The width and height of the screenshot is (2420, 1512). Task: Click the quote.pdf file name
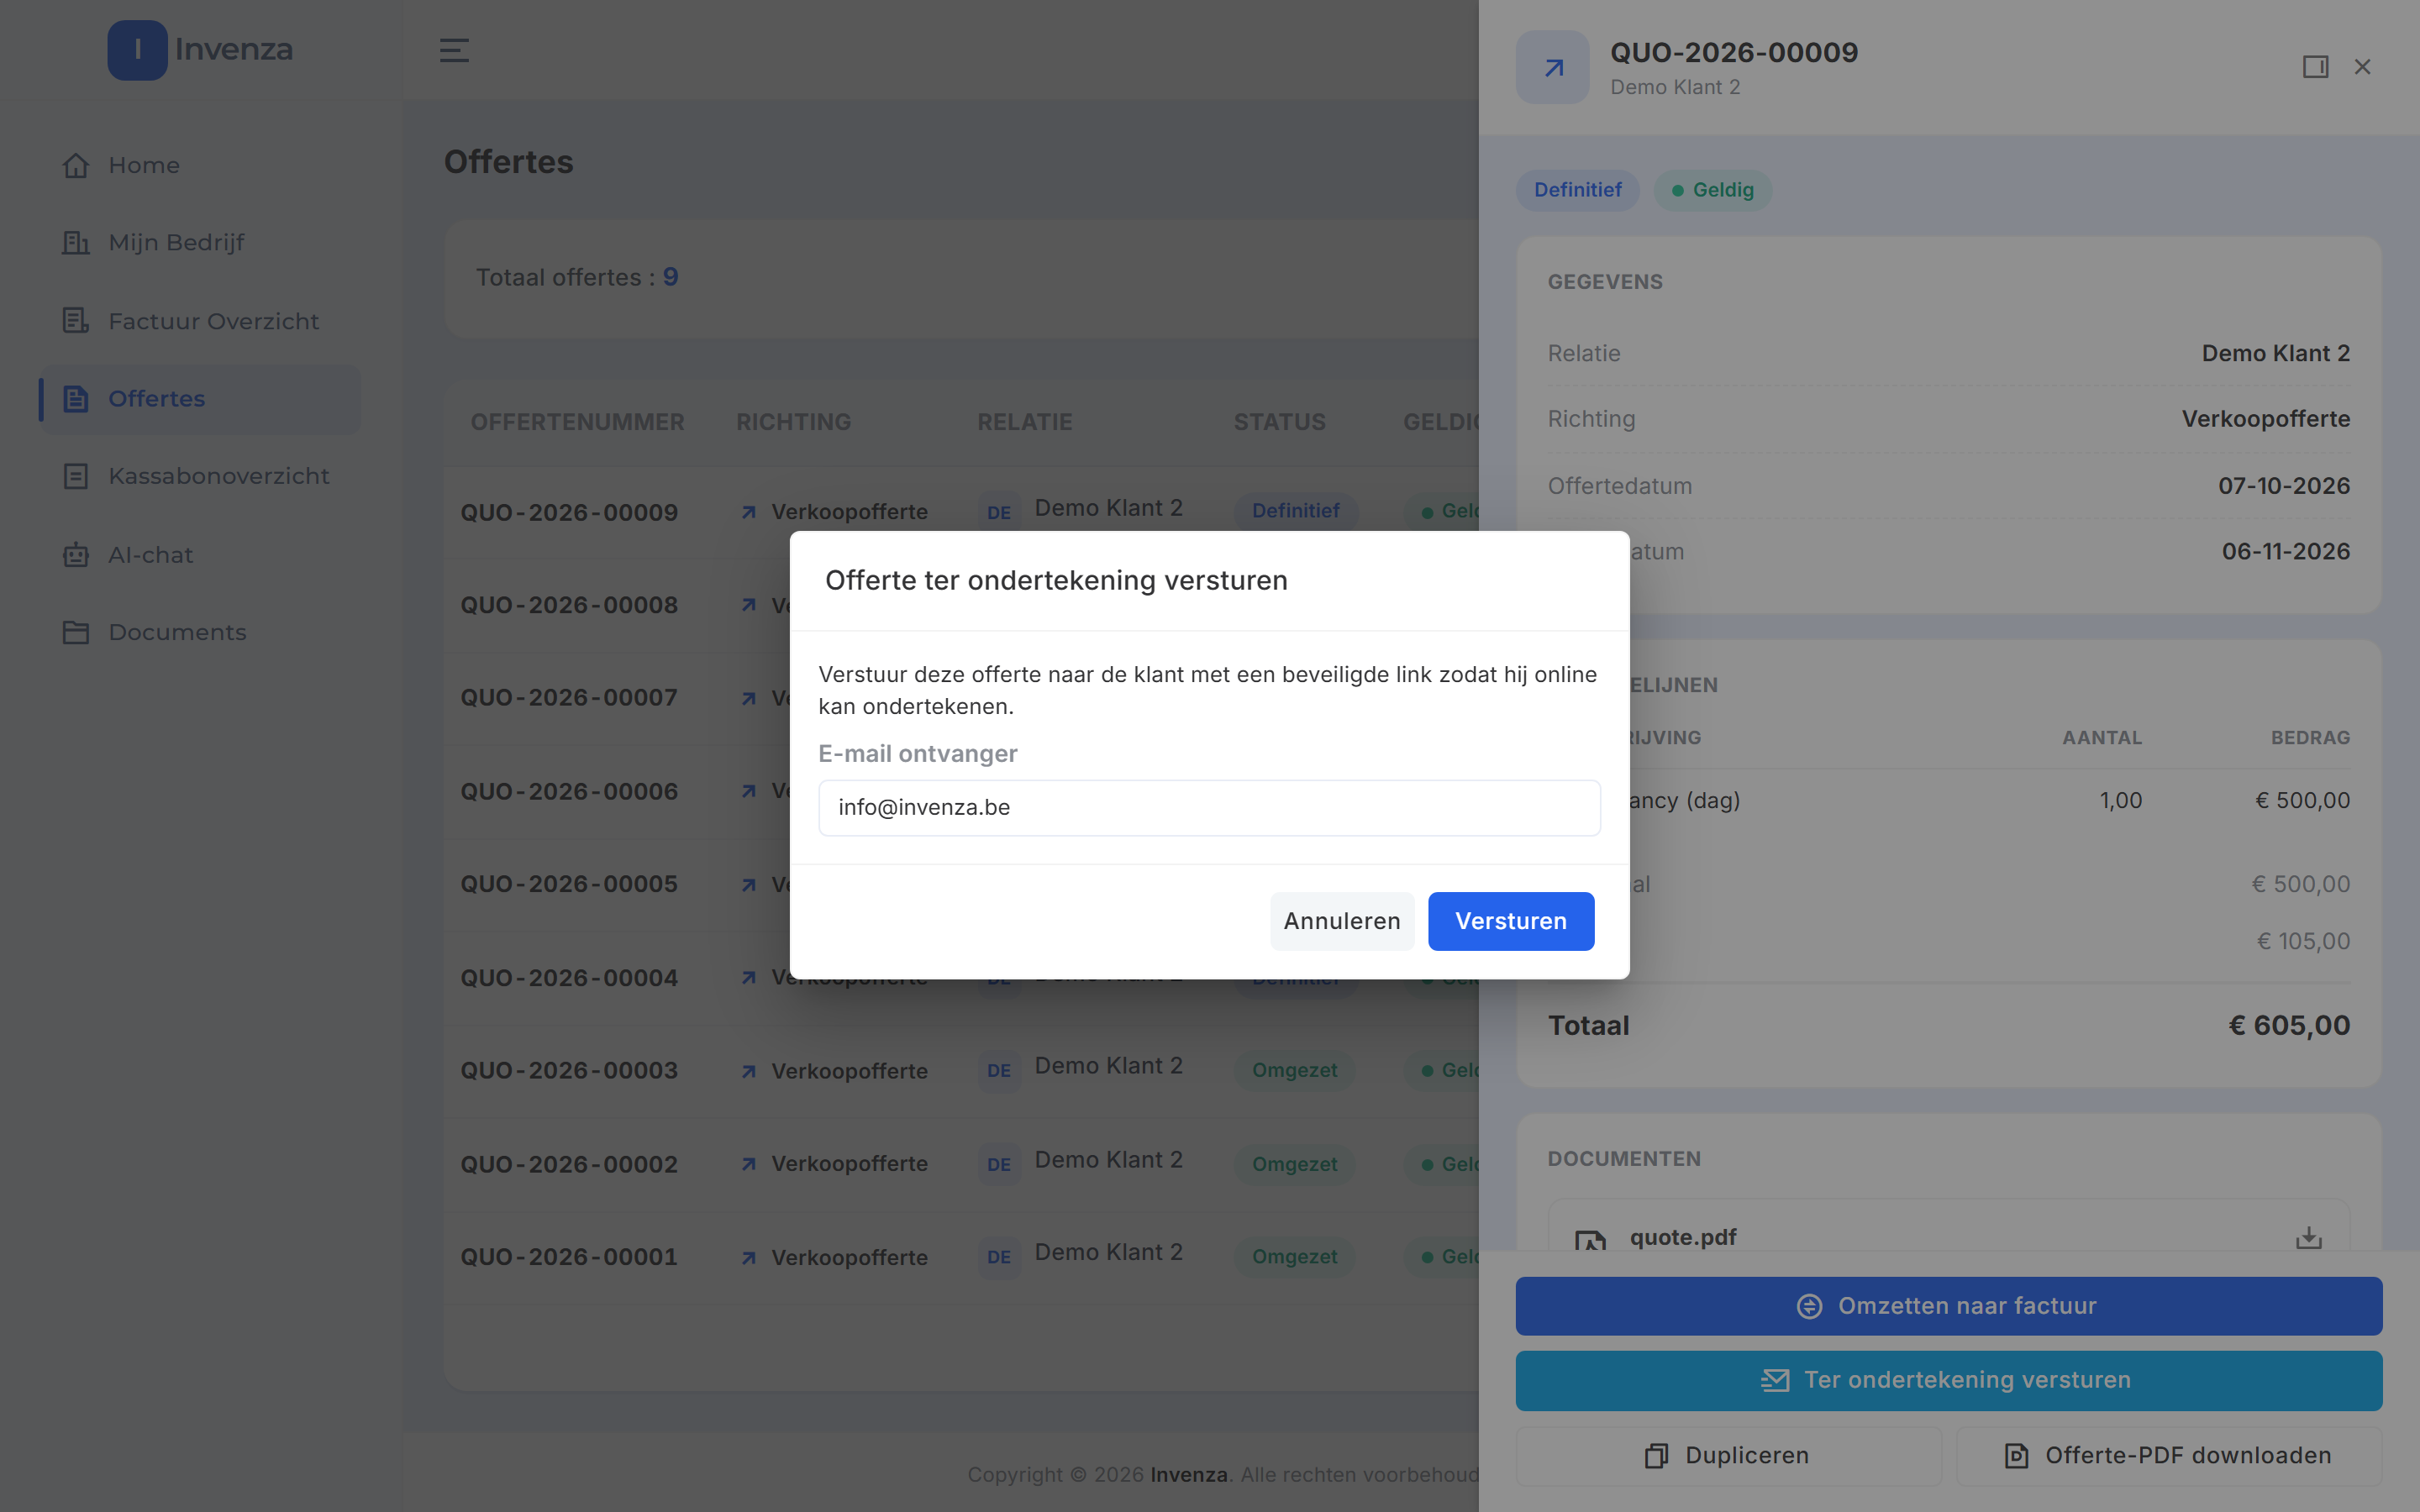[x=1683, y=1237]
